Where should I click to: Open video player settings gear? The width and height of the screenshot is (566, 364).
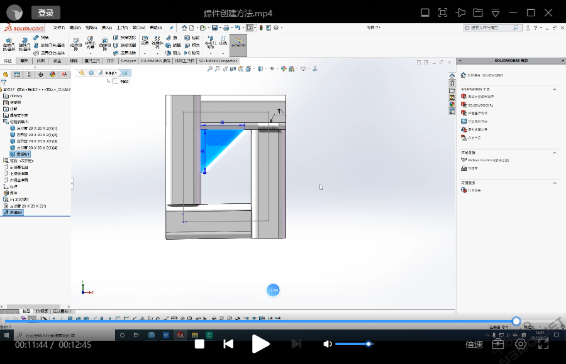coord(521,344)
